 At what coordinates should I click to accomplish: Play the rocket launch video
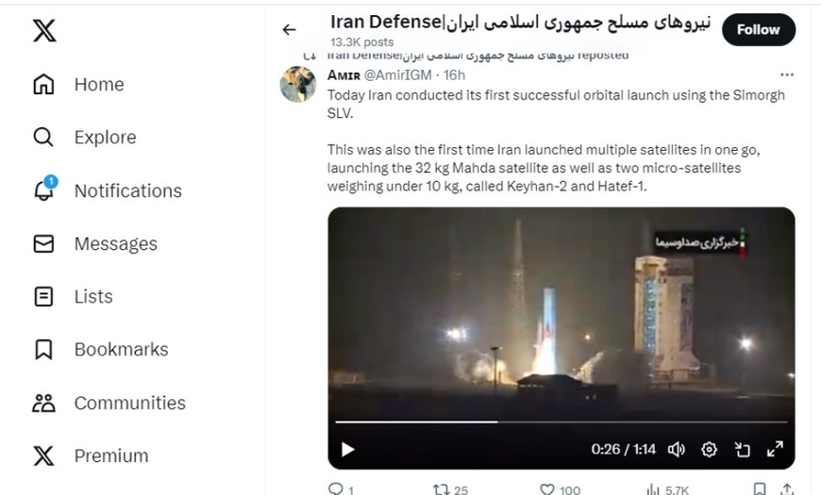347,450
